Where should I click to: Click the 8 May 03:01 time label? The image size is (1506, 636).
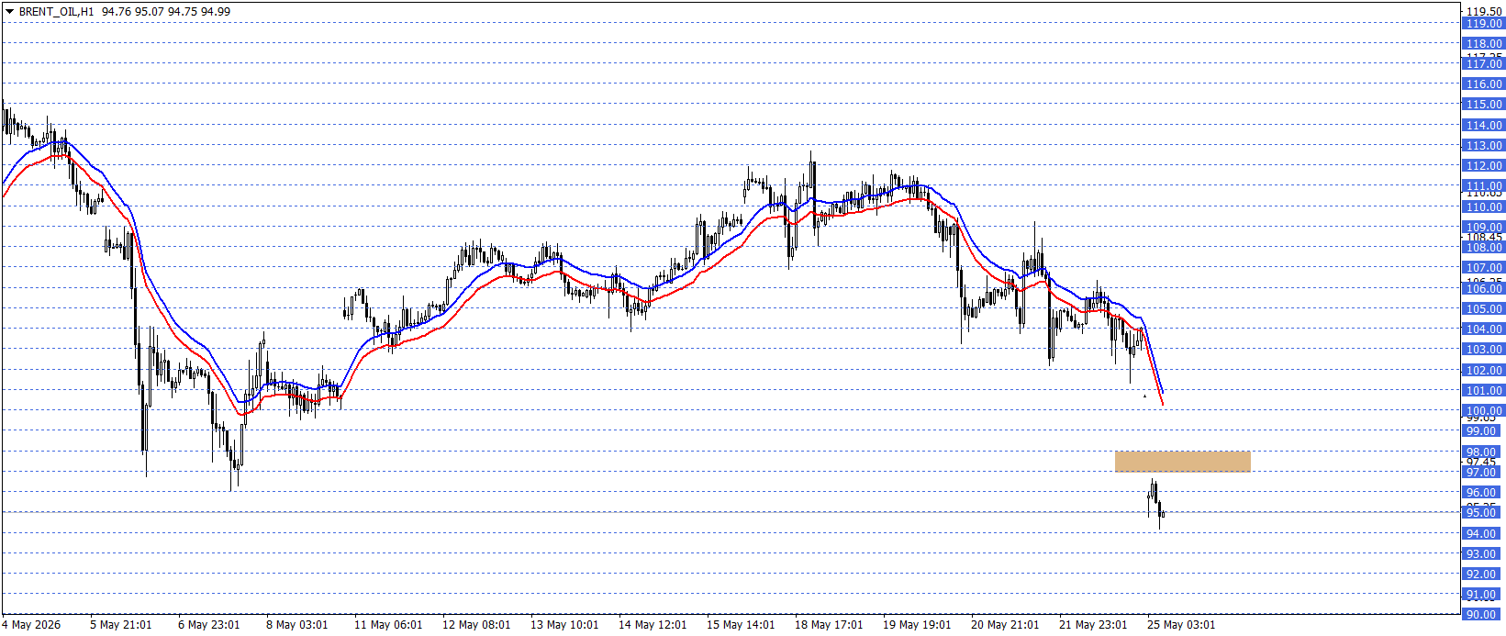click(x=297, y=625)
